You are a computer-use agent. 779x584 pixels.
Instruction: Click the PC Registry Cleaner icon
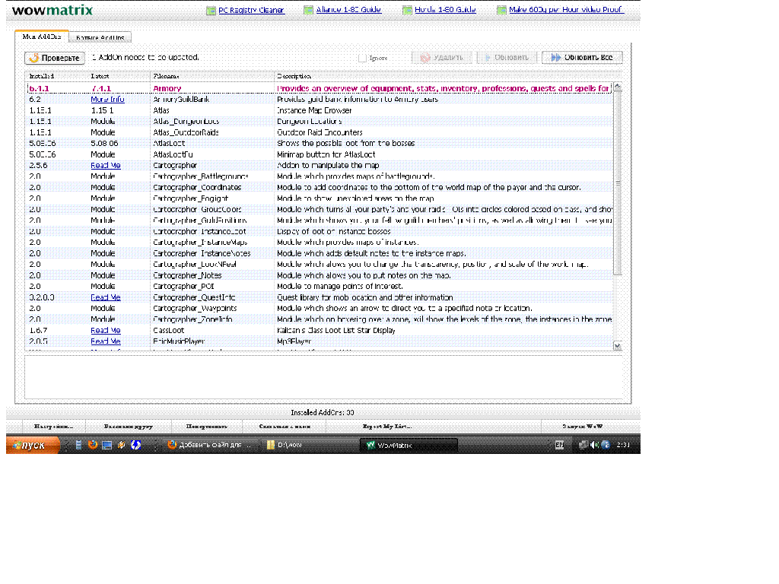coord(211,11)
